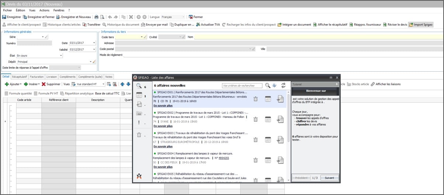Click the exclamation icon in SPIGAO sidebar
Viewport: 444px width, 195px height.
(139, 123)
